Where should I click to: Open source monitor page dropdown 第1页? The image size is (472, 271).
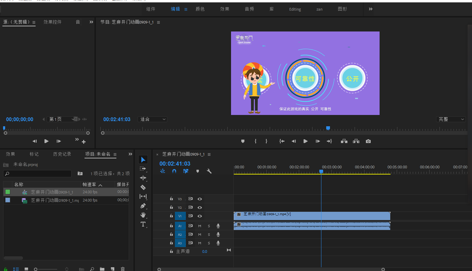[x=62, y=119]
